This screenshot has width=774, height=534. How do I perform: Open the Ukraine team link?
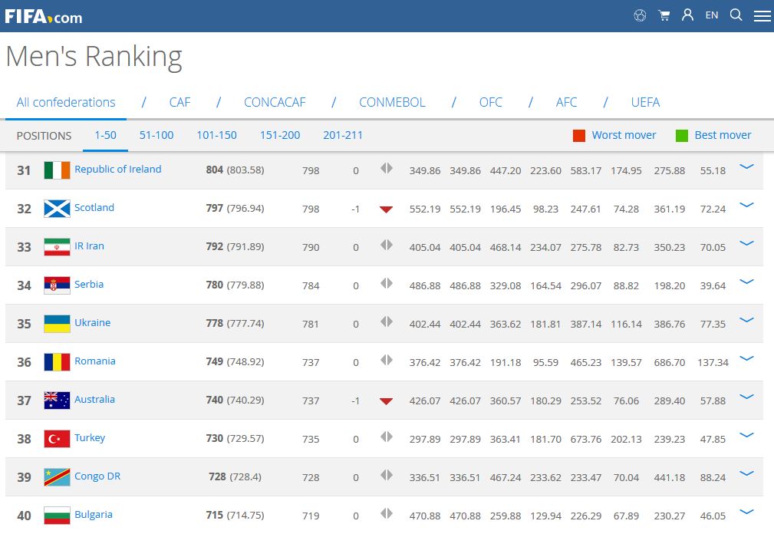[92, 322]
